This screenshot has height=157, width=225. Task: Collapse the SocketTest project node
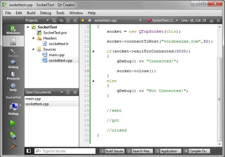(28, 27)
